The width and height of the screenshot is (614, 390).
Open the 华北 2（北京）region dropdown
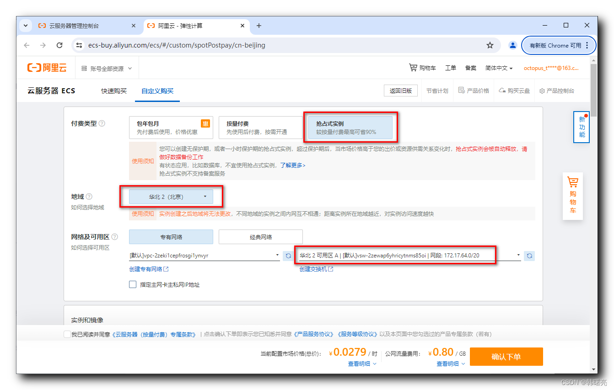pyautogui.click(x=170, y=196)
